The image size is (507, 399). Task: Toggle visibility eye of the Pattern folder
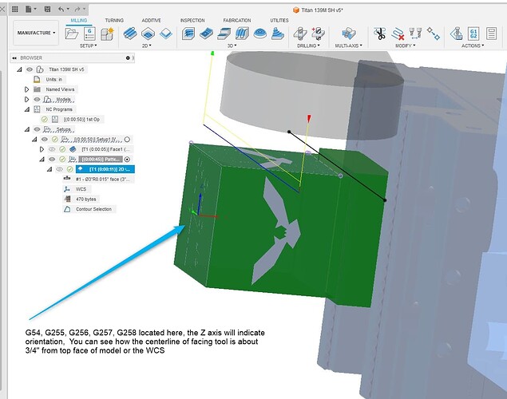(52, 160)
